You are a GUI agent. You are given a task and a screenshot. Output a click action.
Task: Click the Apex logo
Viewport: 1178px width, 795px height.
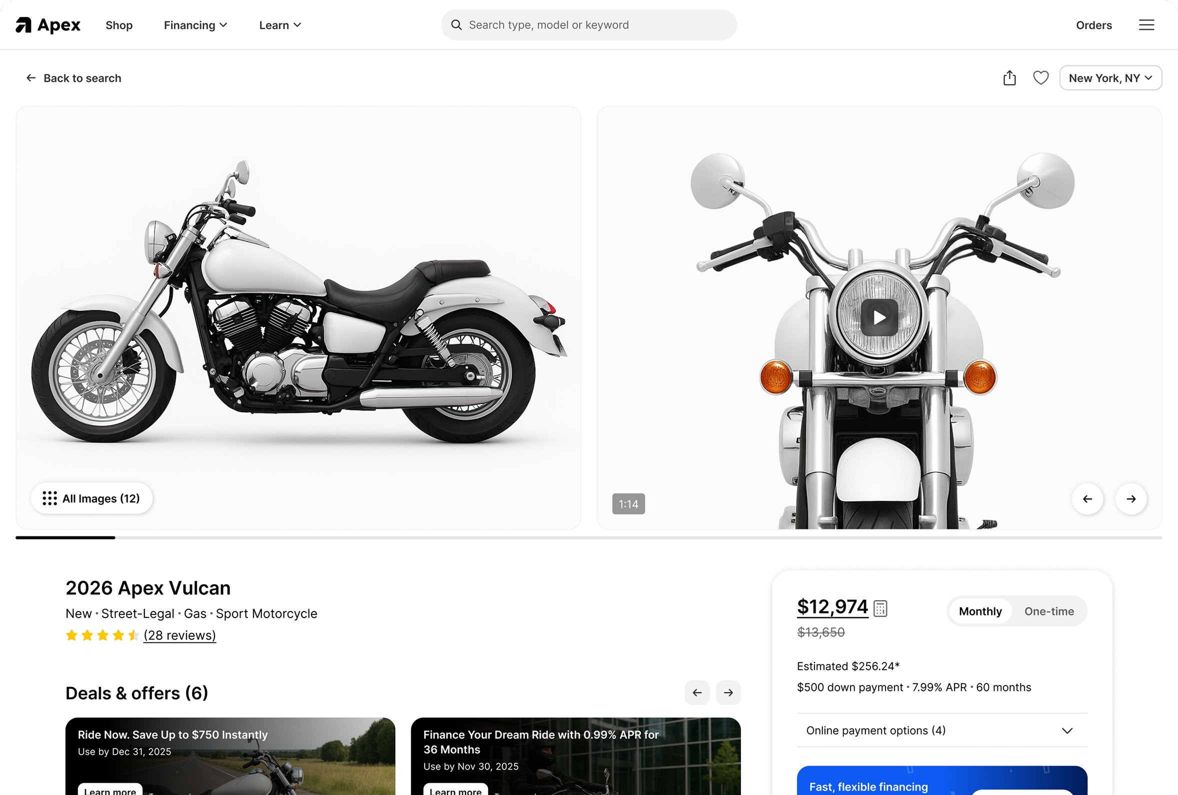47,24
